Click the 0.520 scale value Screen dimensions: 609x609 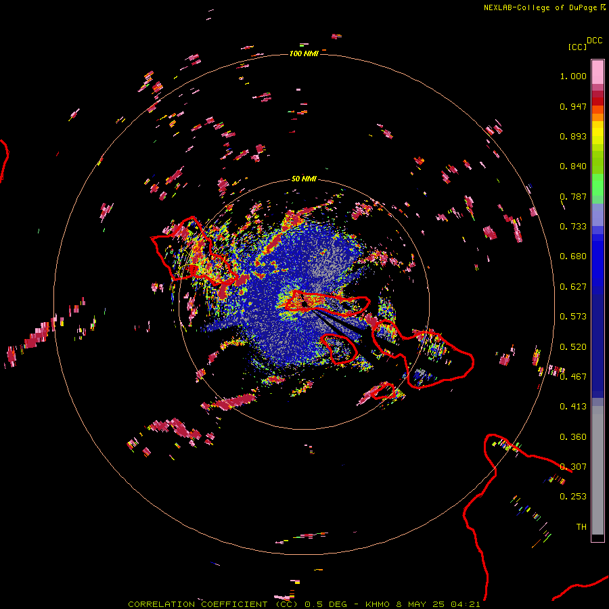click(573, 347)
